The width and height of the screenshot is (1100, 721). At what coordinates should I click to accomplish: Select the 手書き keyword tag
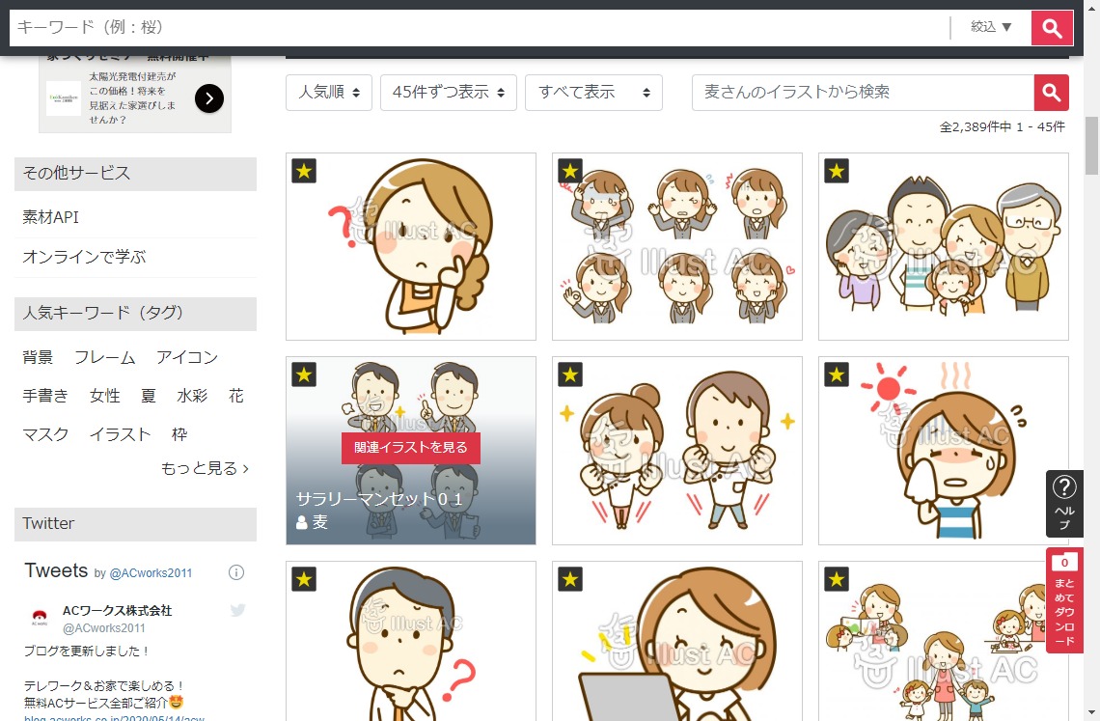[45, 396]
